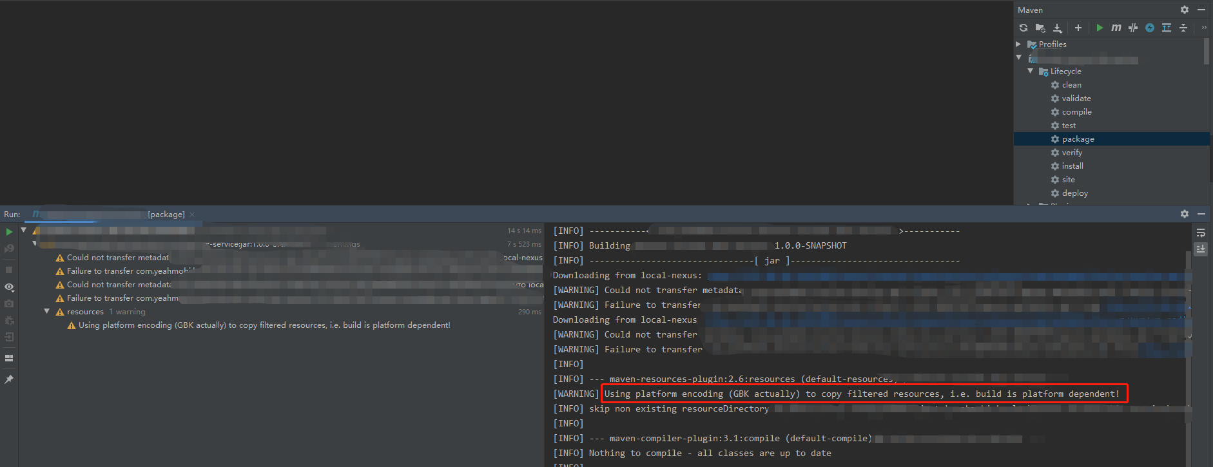Show more Maven toolbar actions chevrons
The width and height of the screenshot is (1213, 467).
click(1204, 28)
